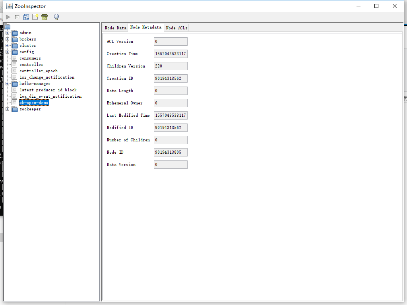
Task: Maximize the ZooInspector window
Action: (x=376, y=6)
